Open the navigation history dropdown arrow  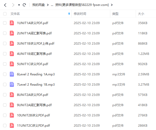(19, 5)
